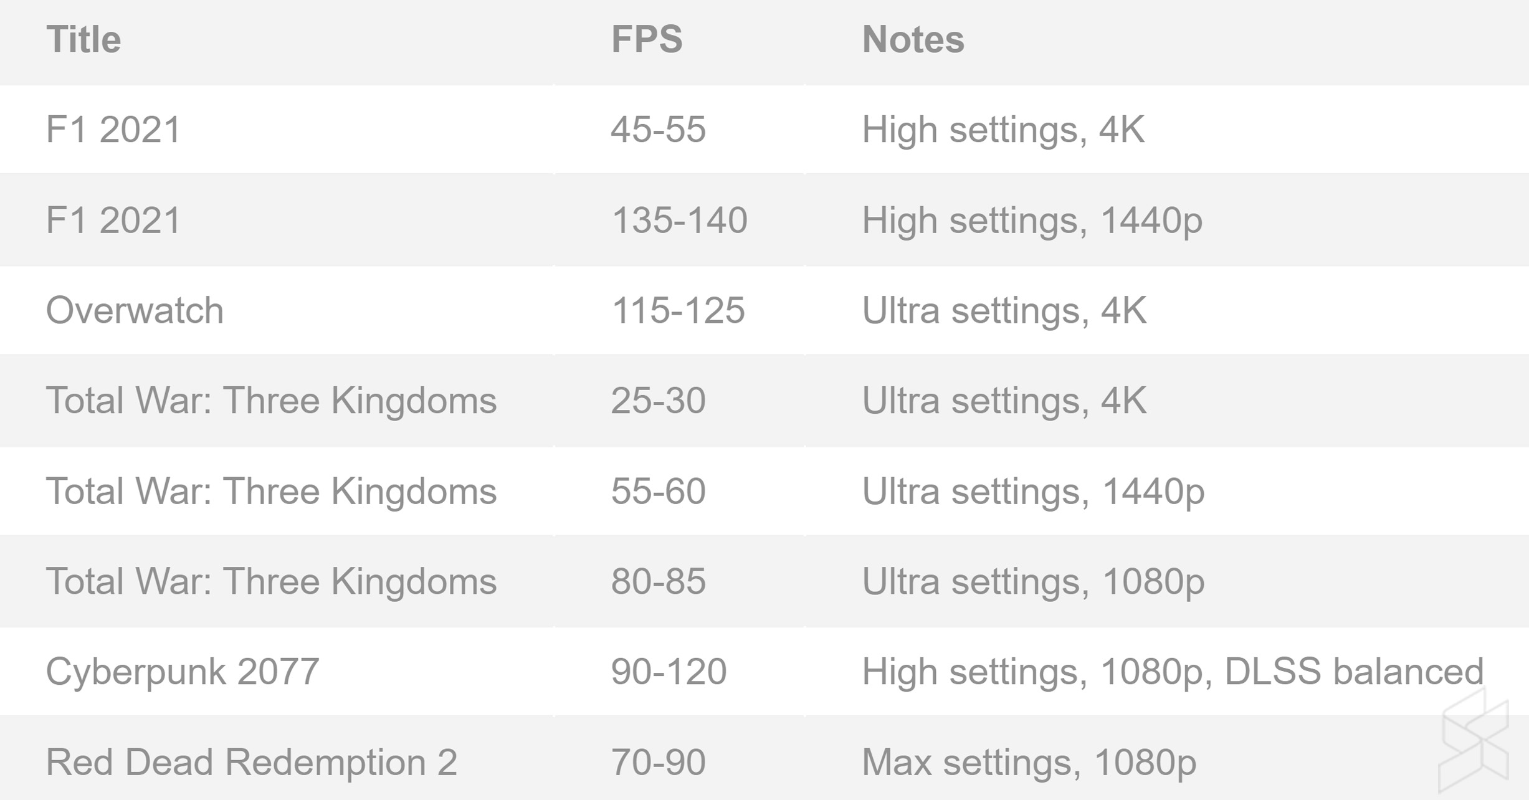The image size is (1529, 800).
Task: Click the Title column header
Action: pyautogui.click(x=83, y=40)
